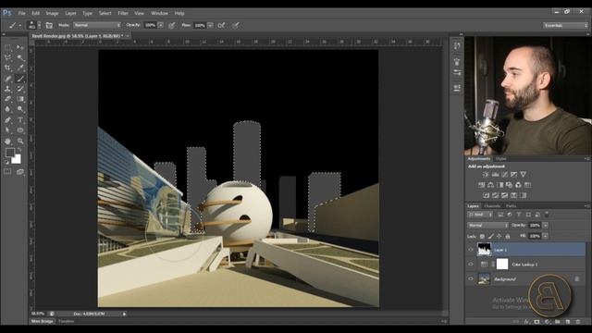Select the Hand tool

7,141
